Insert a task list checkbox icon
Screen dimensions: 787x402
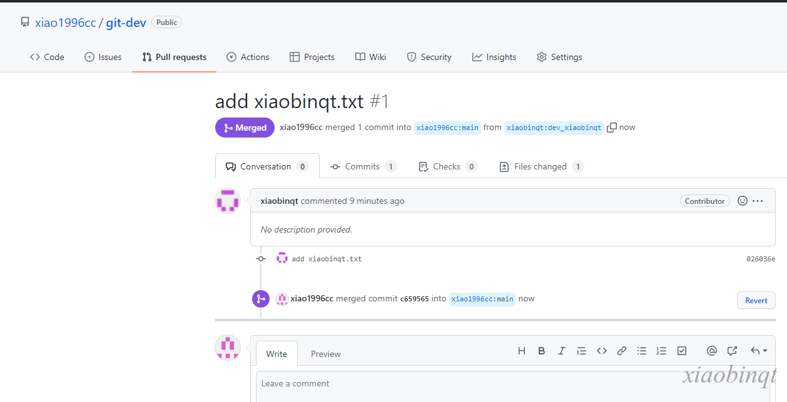tap(682, 351)
